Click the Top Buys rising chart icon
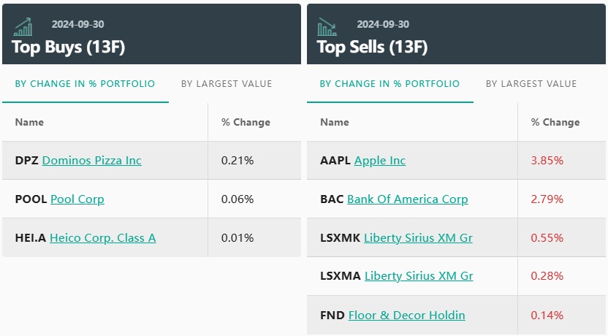608x336 pixels. [x=23, y=26]
